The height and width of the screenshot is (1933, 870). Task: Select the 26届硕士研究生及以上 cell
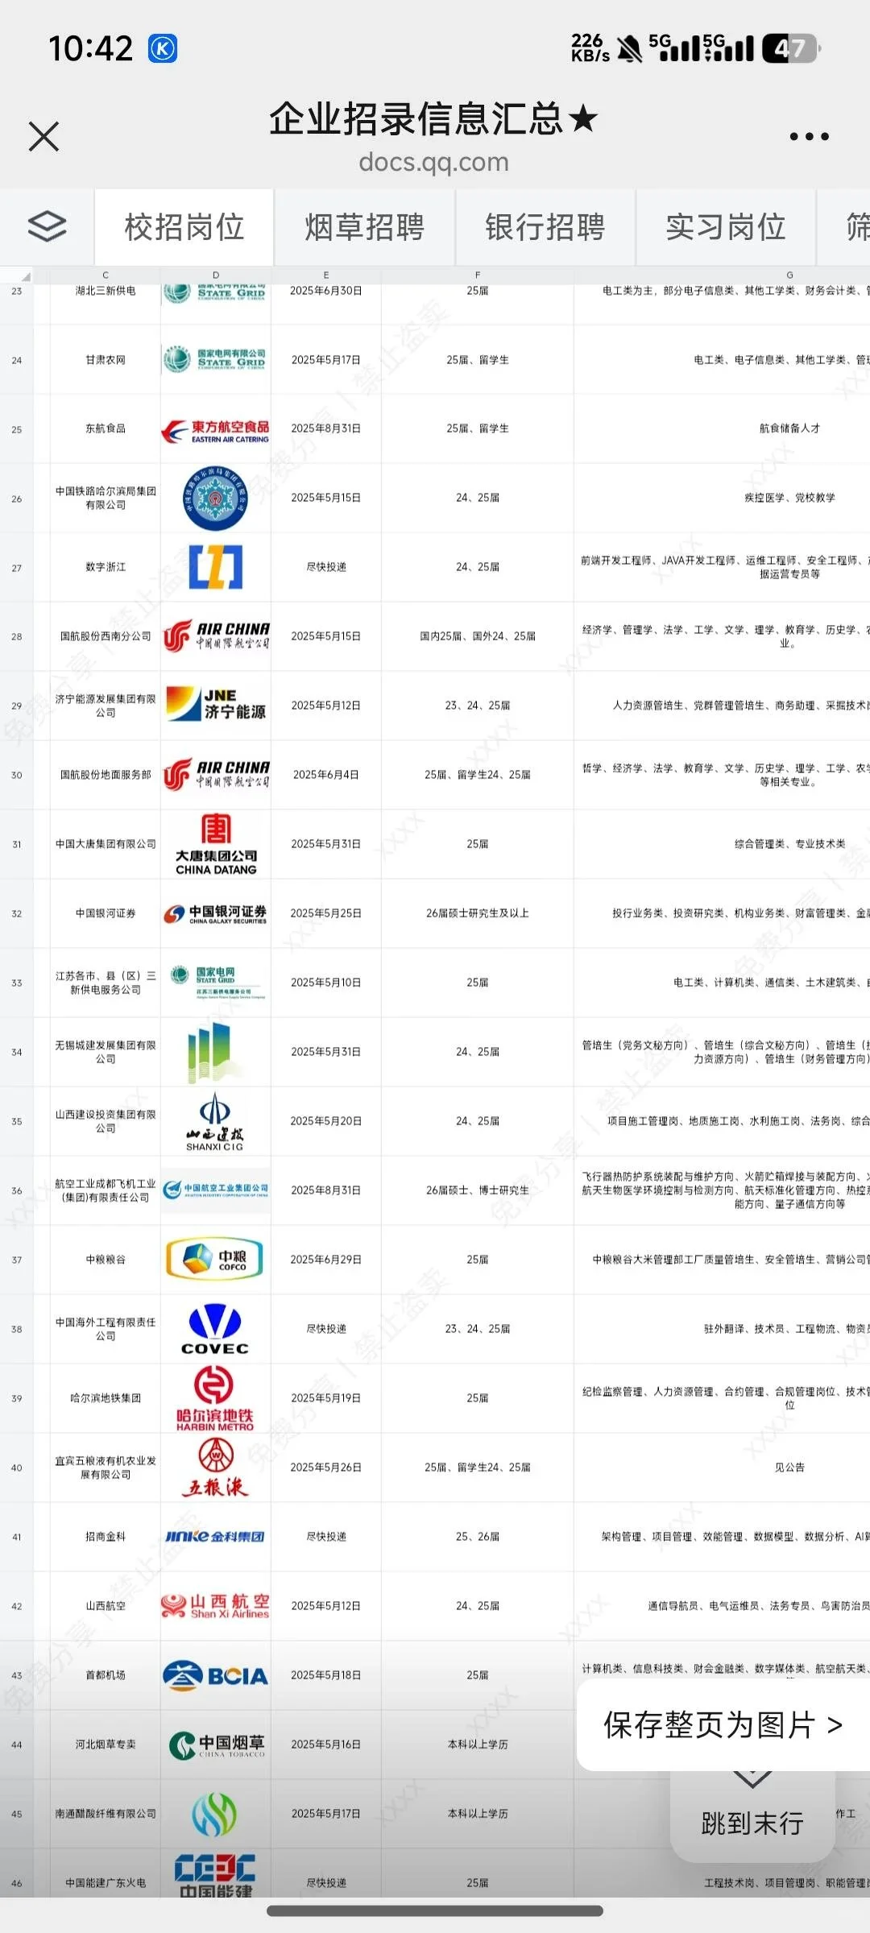tap(478, 914)
